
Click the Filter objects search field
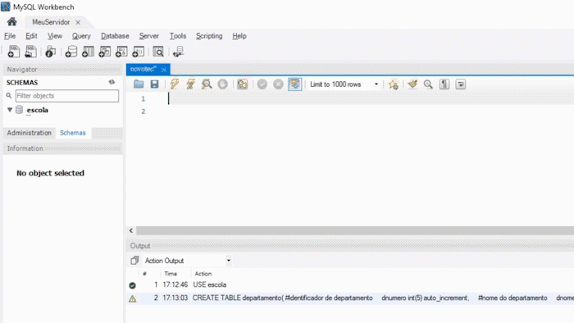pyautogui.click(x=67, y=96)
